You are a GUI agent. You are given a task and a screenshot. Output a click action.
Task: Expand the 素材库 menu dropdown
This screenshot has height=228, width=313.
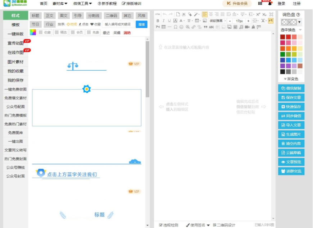(60, 4)
